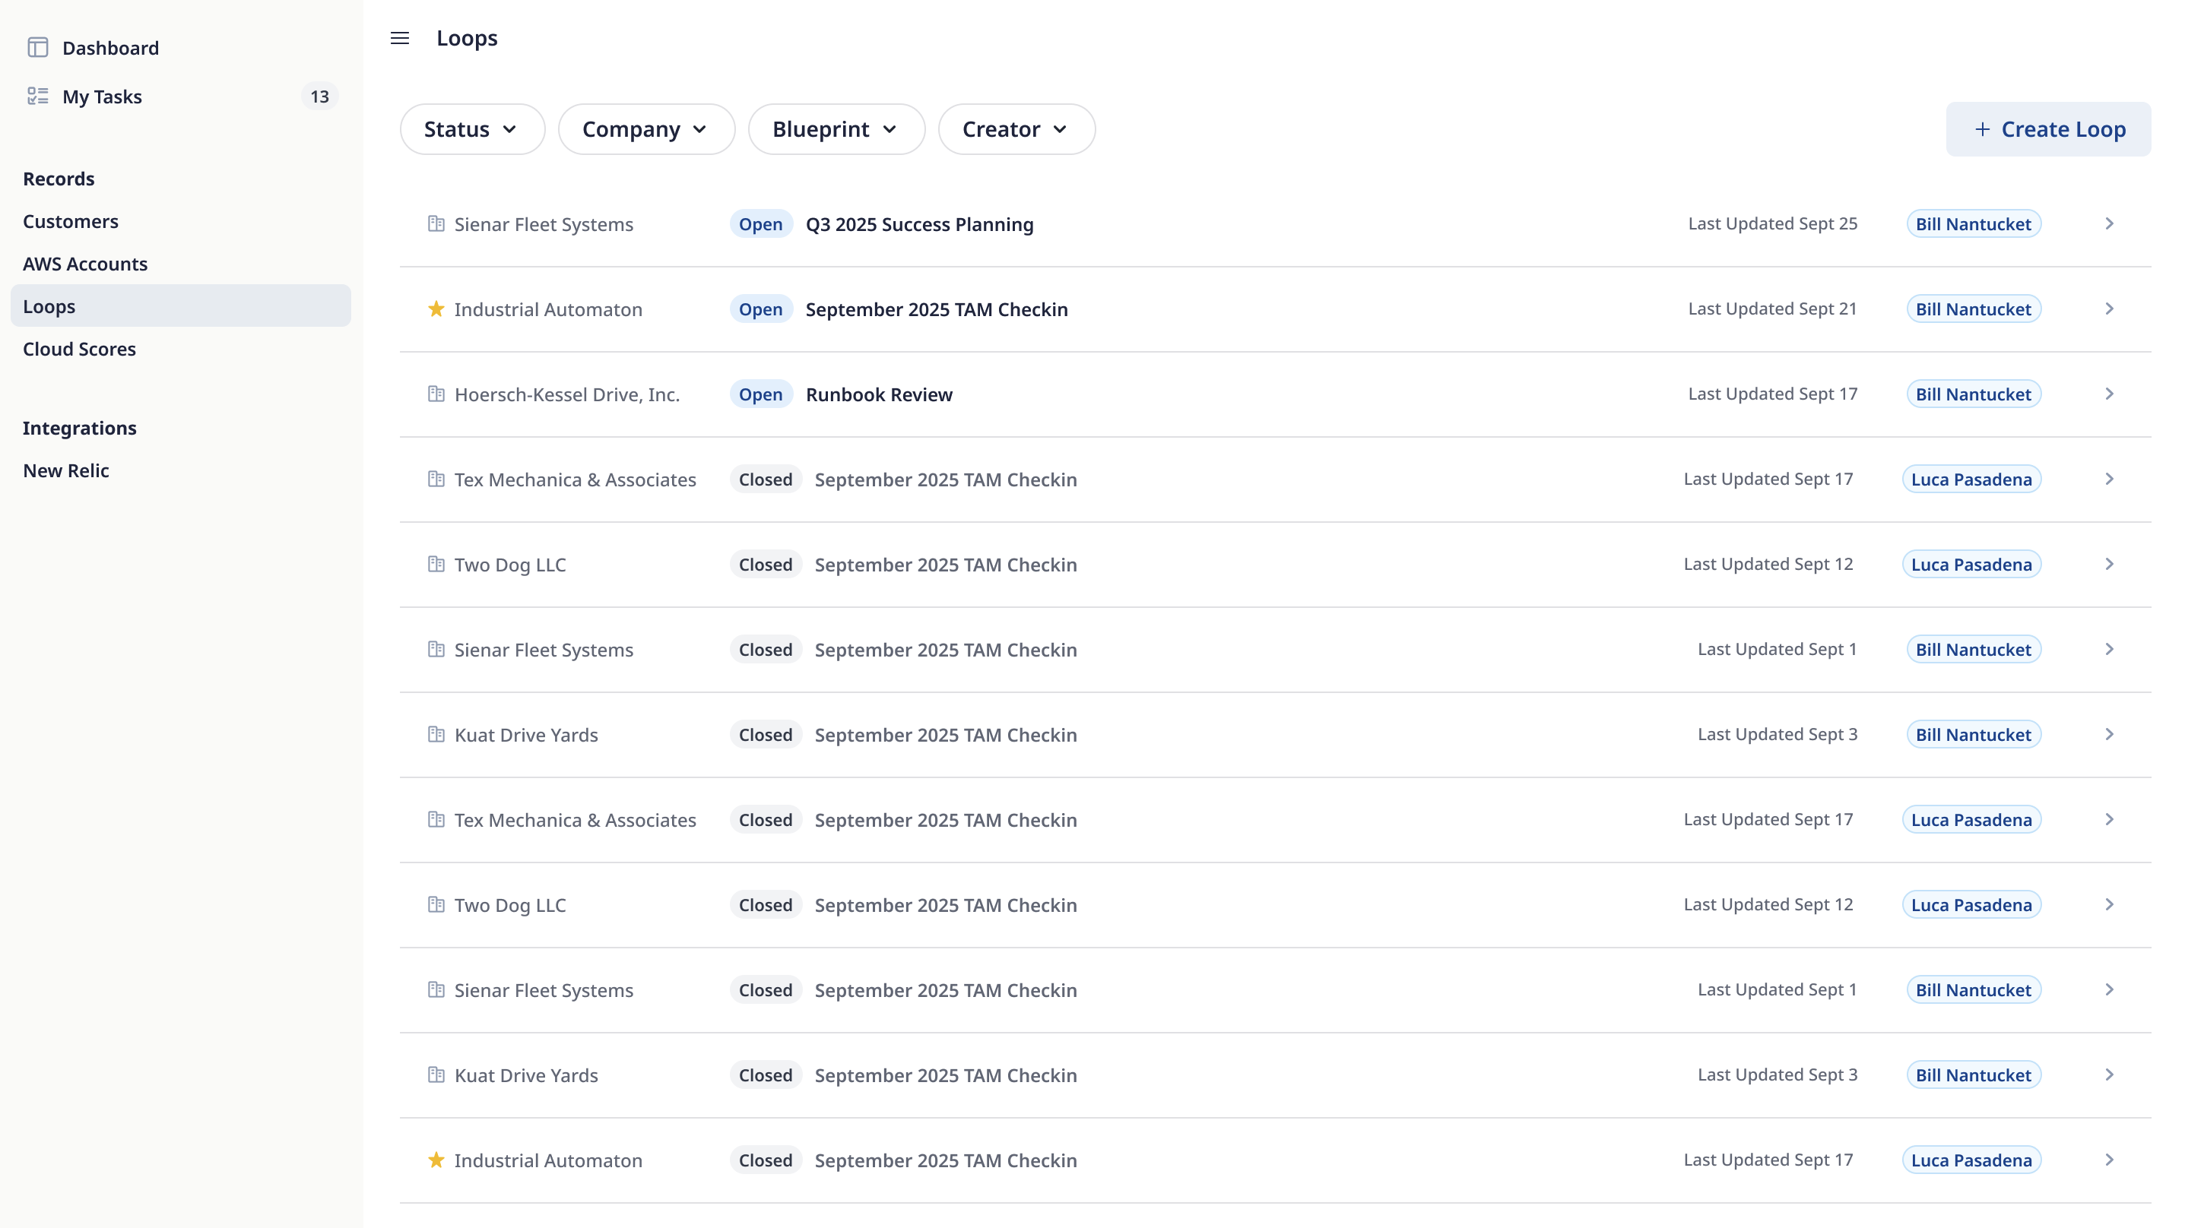
Task: Click building icon next to Hoersch-Kessel Drive, Inc.
Action: tap(436, 394)
